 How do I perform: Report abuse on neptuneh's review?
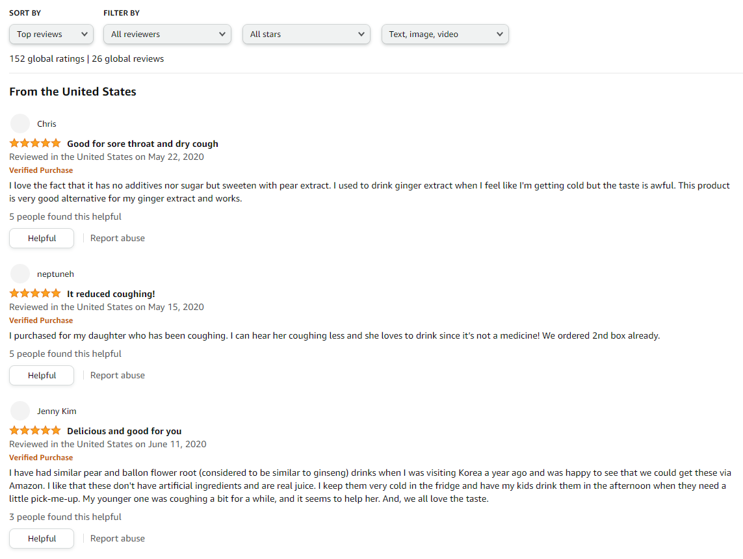pyautogui.click(x=118, y=375)
